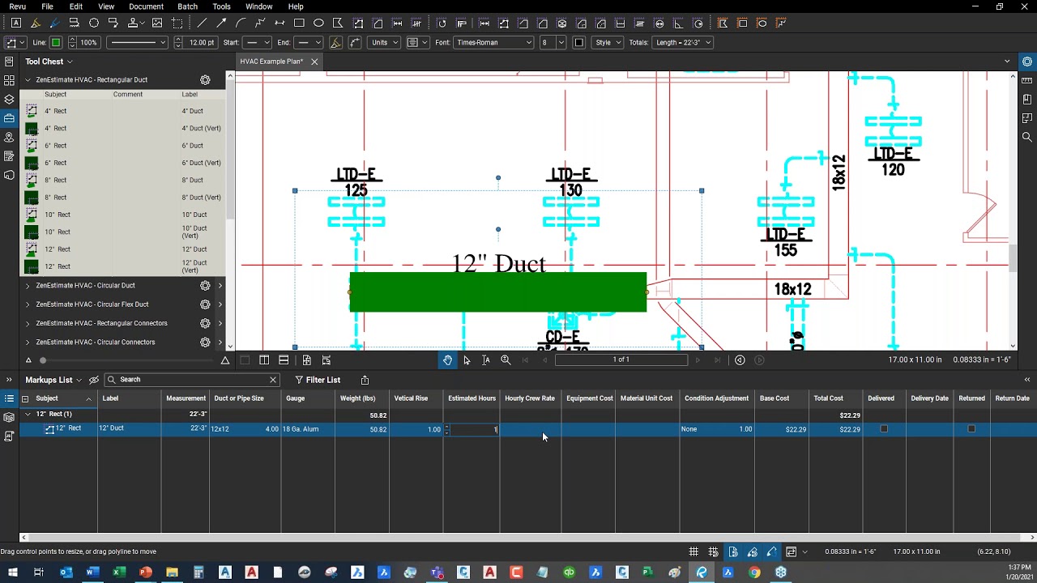Expand ZenEstimate HVAC - Circular Flex Duct set
Image resolution: width=1037 pixels, height=583 pixels.
tap(28, 304)
